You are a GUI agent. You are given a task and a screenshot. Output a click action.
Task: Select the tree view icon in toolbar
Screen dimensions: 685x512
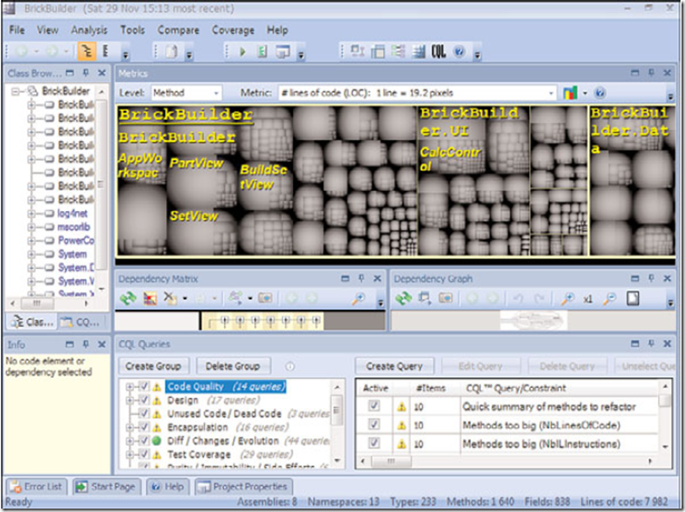87,51
